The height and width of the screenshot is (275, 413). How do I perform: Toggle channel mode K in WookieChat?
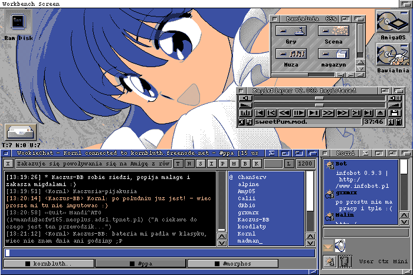tap(256, 164)
